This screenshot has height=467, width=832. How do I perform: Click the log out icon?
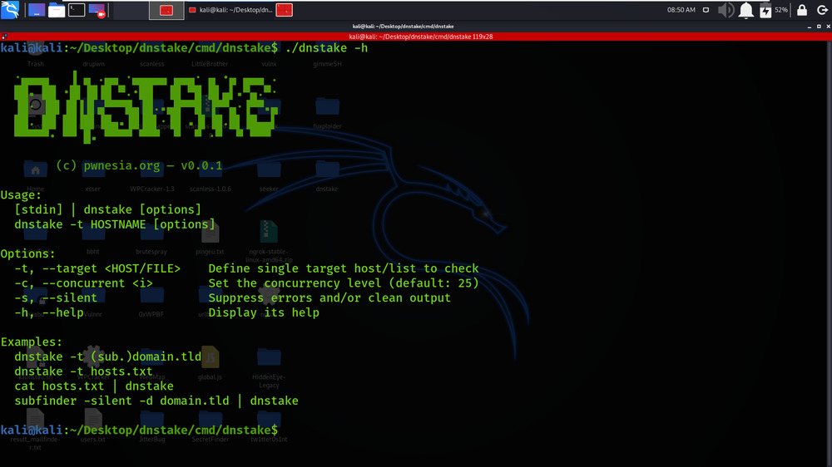click(x=822, y=10)
